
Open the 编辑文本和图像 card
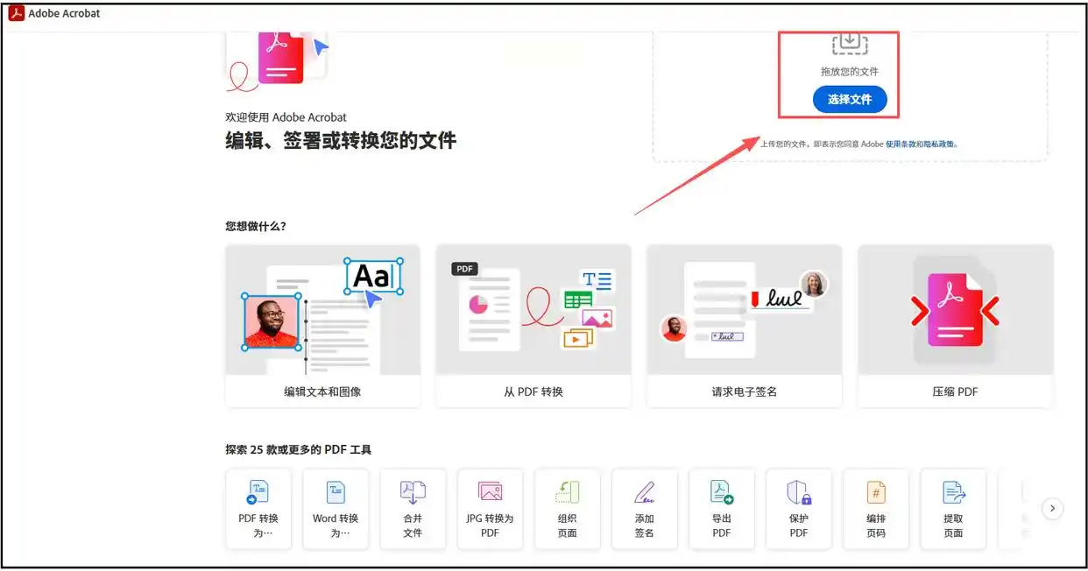(322, 326)
